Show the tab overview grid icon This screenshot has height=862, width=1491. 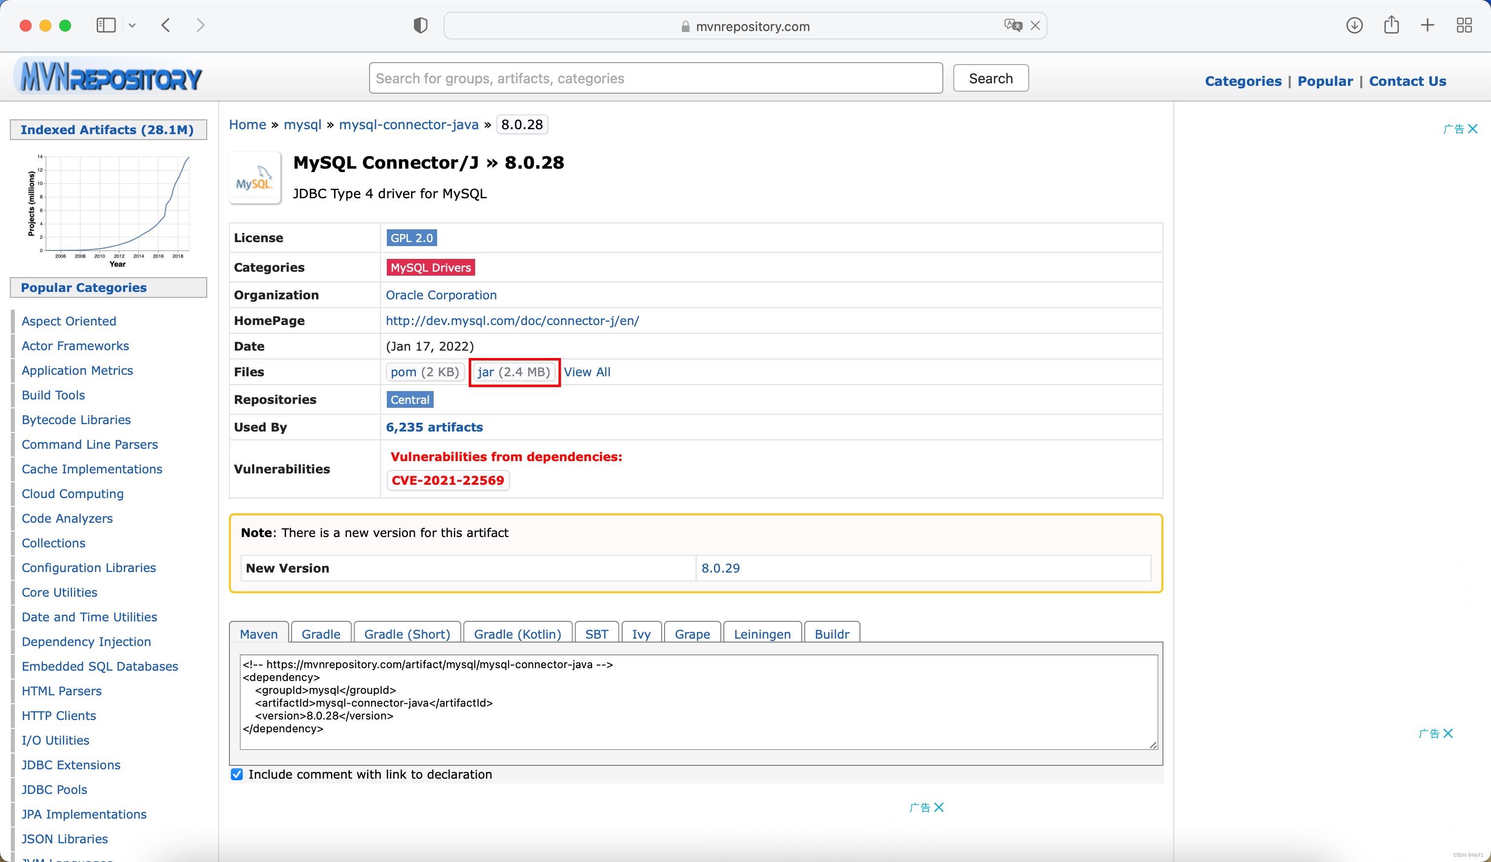(x=1464, y=26)
